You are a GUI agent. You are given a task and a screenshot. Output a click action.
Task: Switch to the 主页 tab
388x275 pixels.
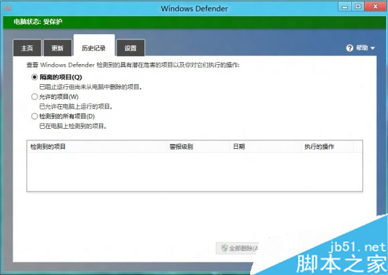click(x=27, y=48)
